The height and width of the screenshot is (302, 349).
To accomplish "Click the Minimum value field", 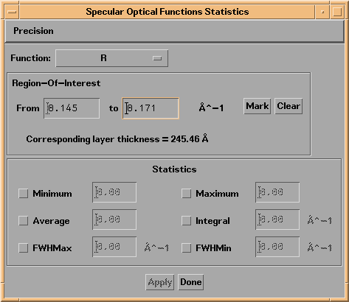I will 114,192.
